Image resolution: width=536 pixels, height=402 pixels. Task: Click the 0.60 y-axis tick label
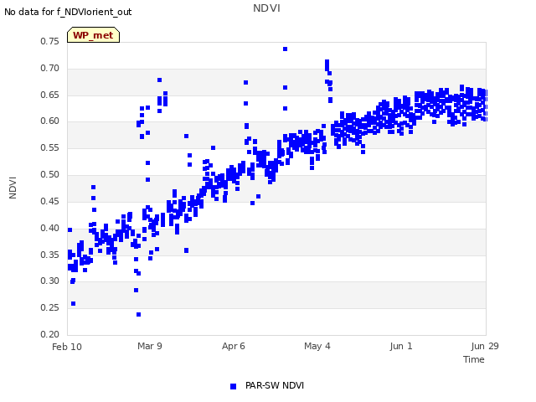tap(49, 121)
